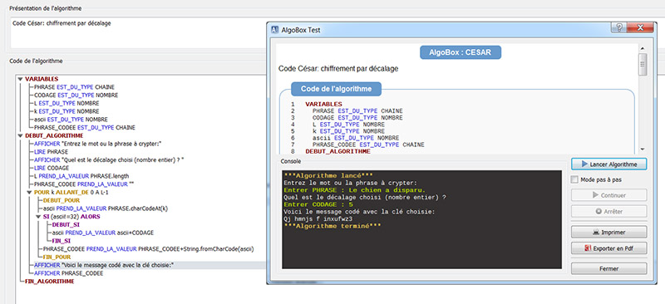Select the FIN_SI line
The width and height of the screenshot is (665, 304).
coord(62,241)
